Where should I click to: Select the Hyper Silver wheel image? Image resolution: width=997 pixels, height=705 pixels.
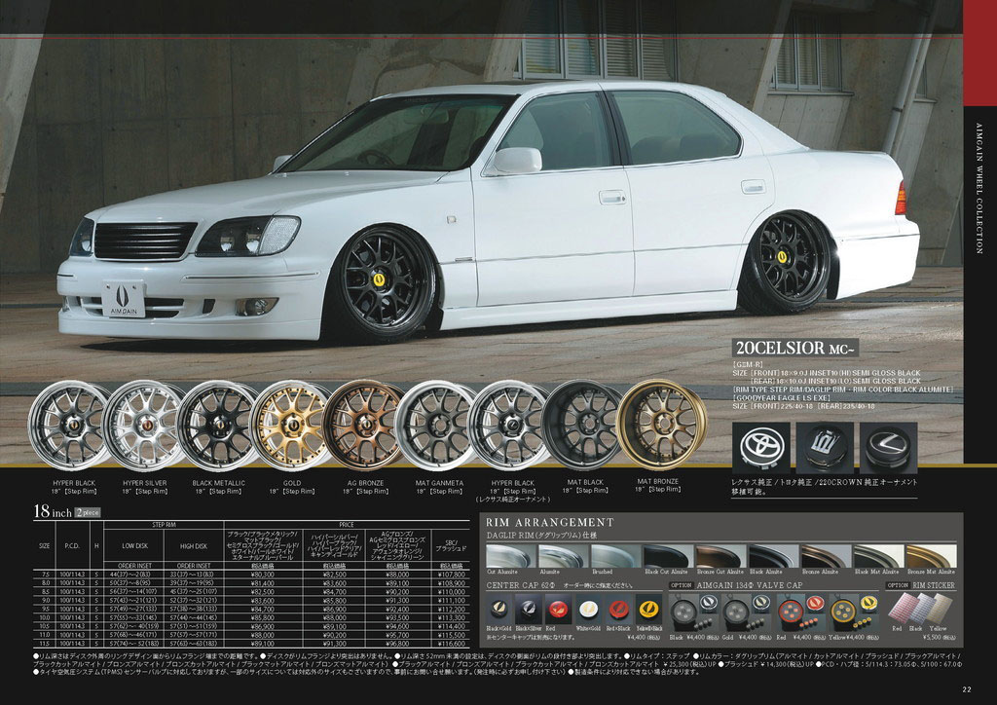coord(144,425)
